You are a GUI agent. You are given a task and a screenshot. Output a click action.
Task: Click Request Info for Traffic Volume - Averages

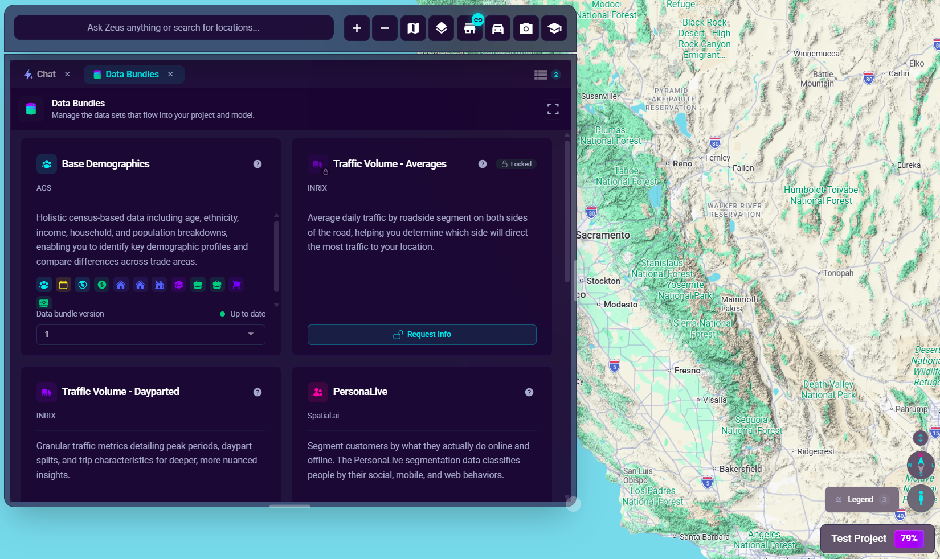point(422,335)
